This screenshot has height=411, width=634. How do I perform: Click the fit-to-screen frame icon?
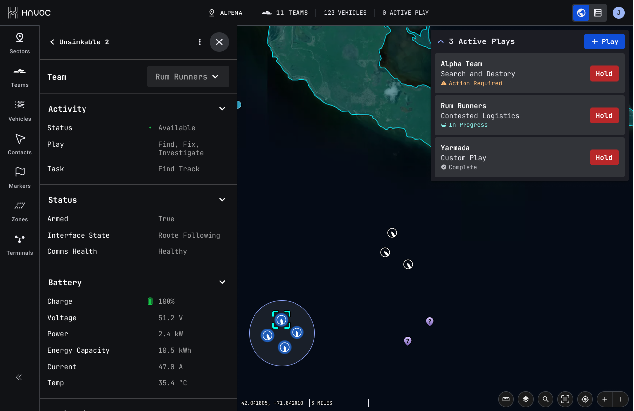tap(565, 399)
